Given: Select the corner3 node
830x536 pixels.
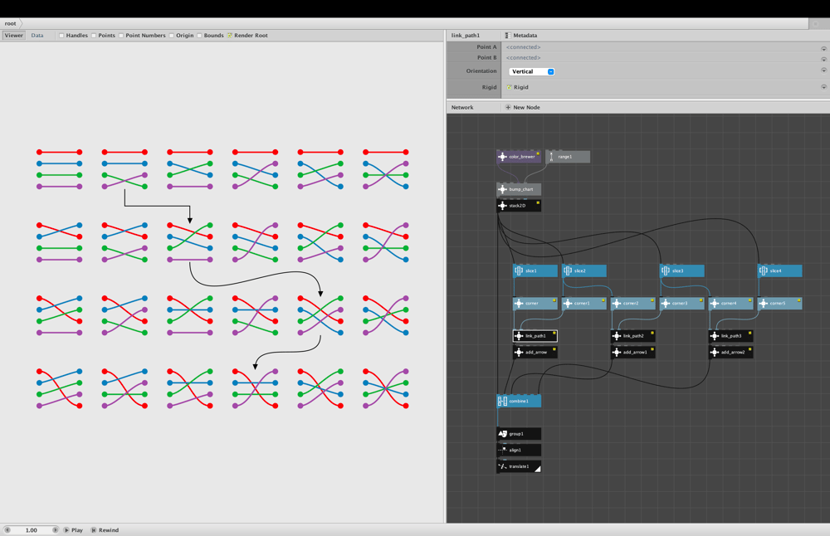Looking at the screenshot, I should 681,303.
